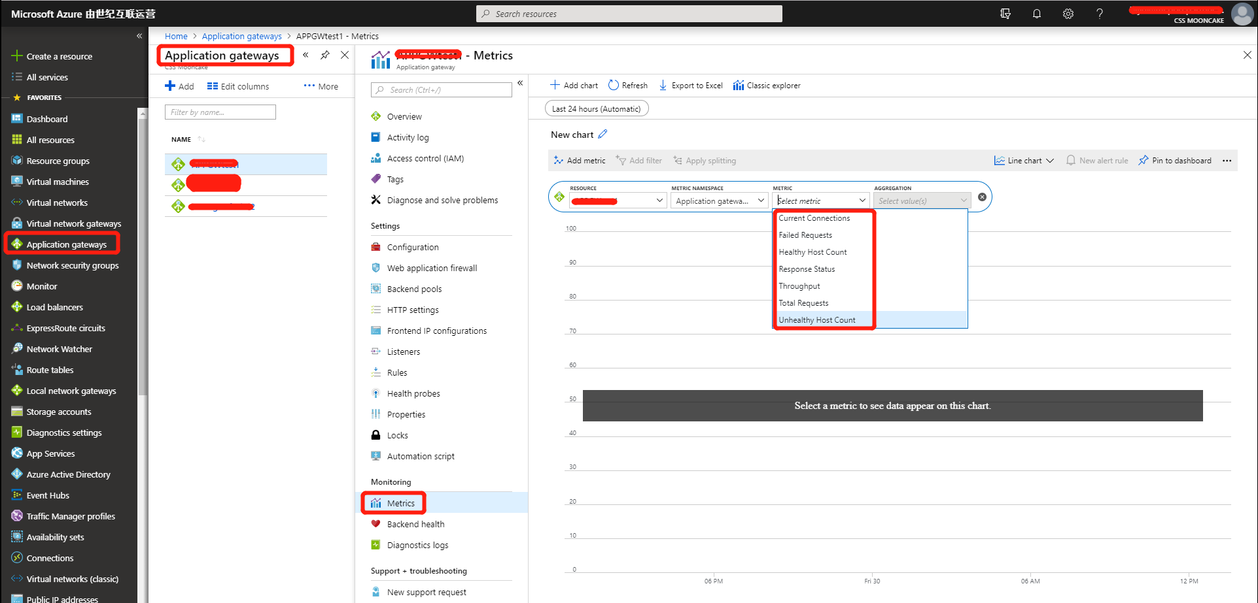Click the Refresh icon in metrics toolbar

tap(614, 86)
